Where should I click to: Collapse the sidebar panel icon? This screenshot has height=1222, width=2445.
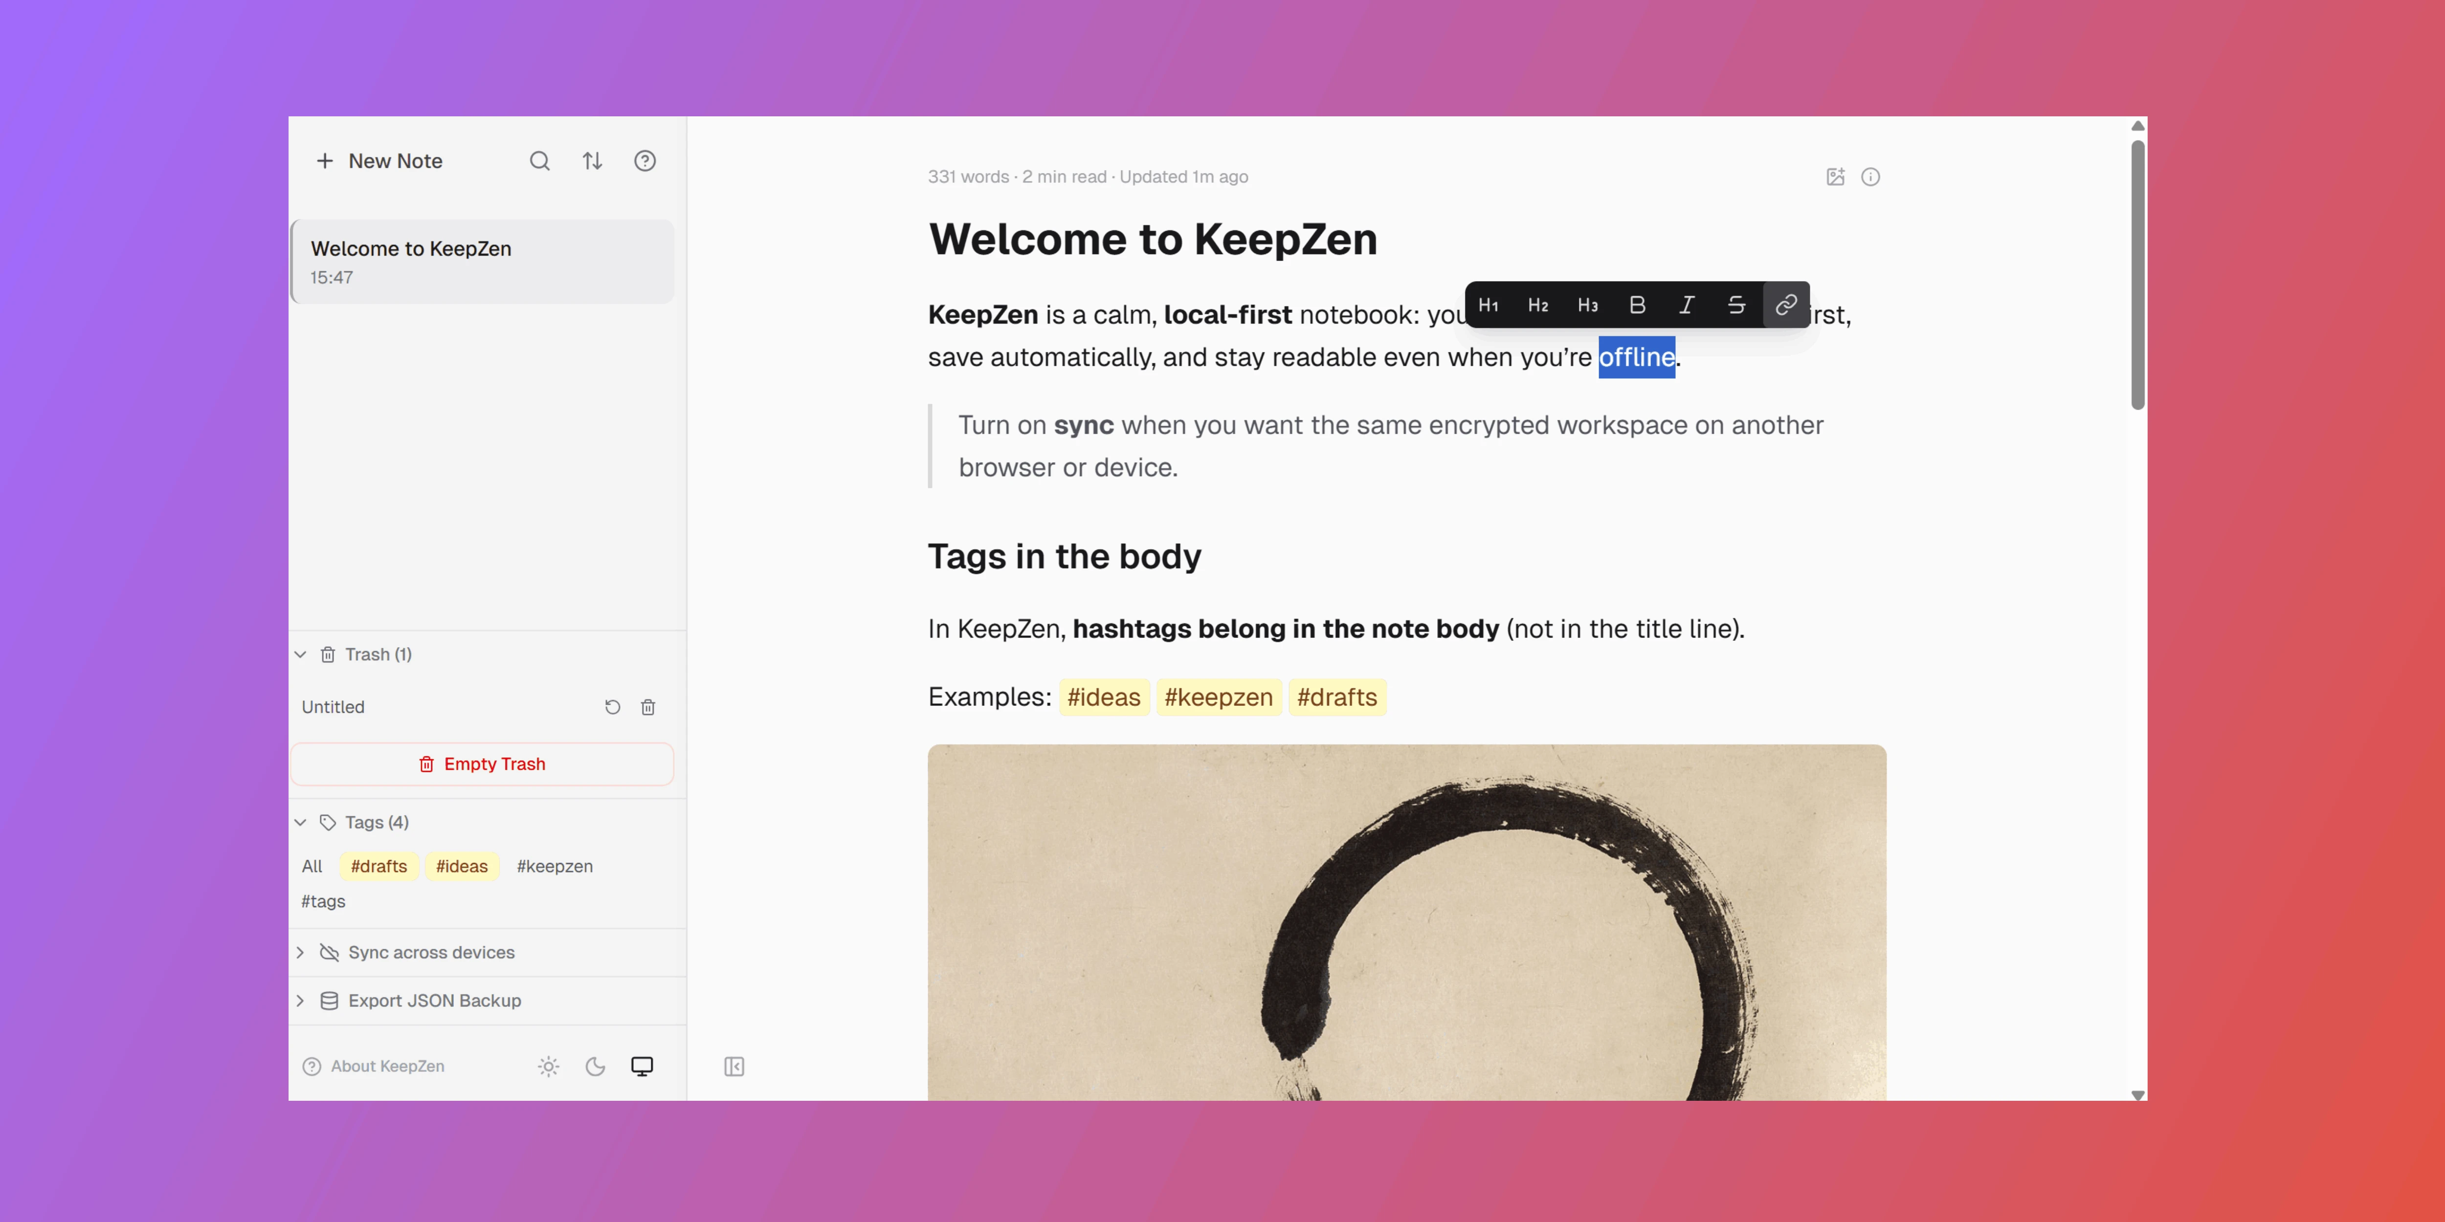pyautogui.click(x=733, y=1067)
